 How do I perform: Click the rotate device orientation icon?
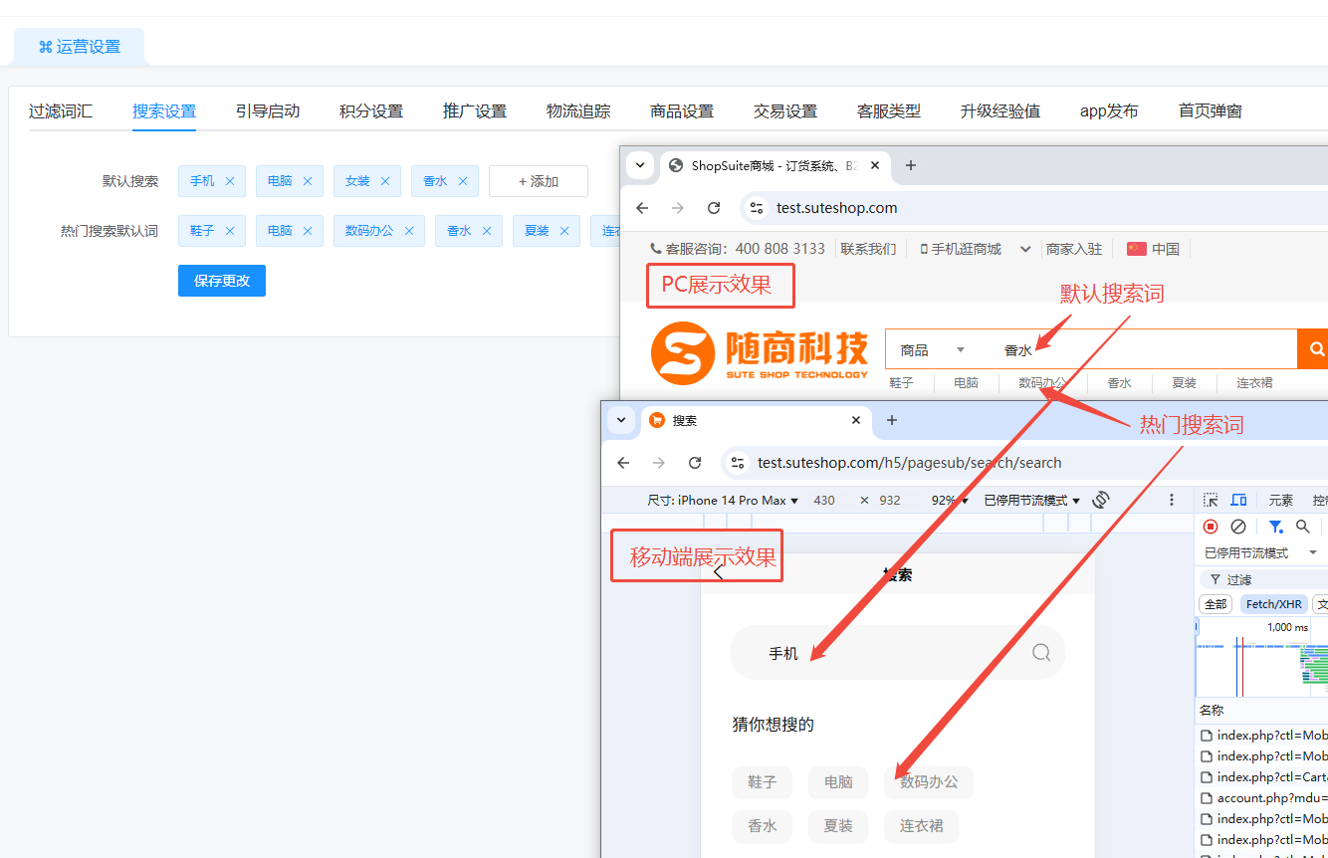click(x=1101, y=500)
